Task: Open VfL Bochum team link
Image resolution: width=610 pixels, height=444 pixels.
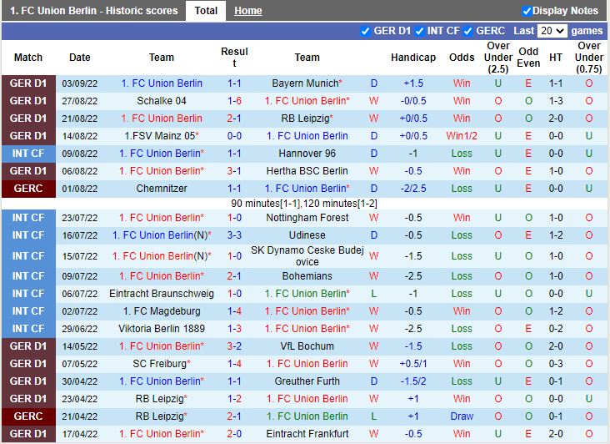Action: point(307,346)
